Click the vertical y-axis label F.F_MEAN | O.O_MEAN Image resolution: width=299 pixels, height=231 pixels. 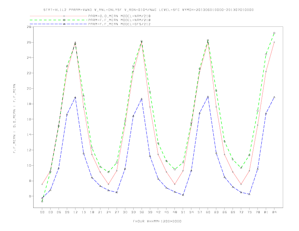(14, 119)
